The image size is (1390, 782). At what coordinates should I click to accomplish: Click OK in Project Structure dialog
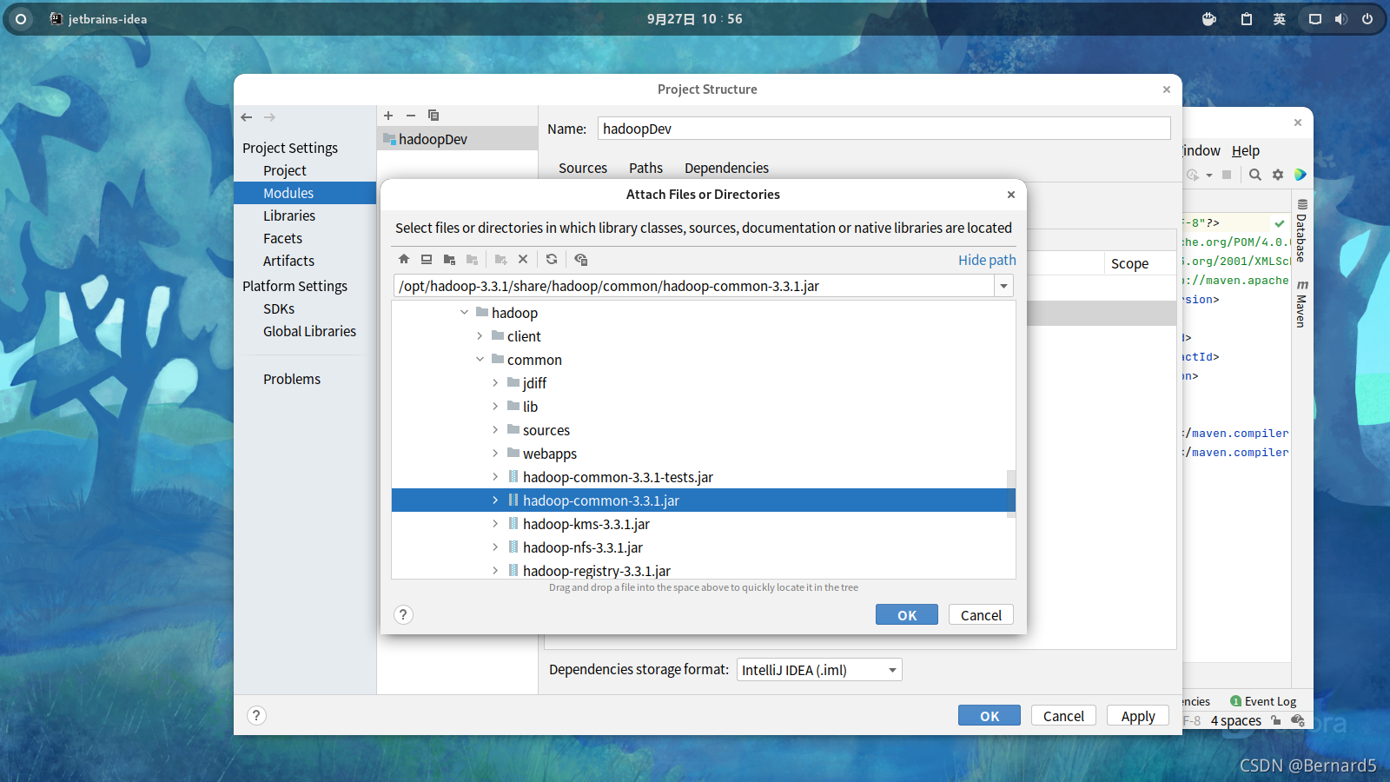(990, 716)
